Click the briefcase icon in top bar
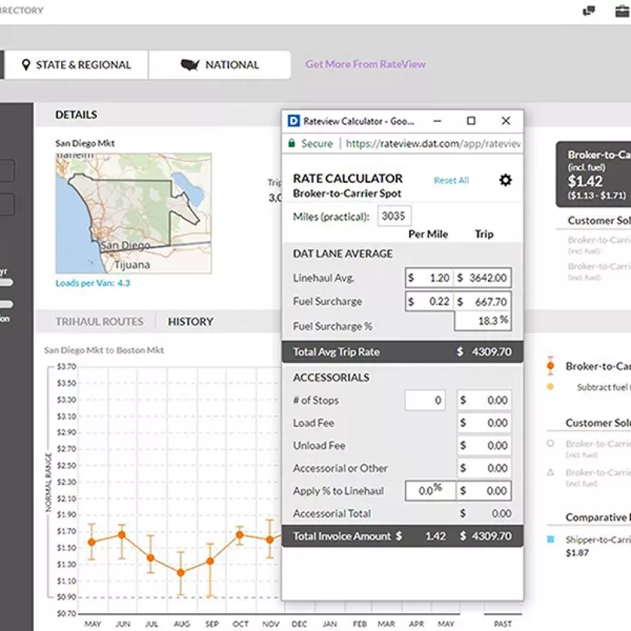 622,11
